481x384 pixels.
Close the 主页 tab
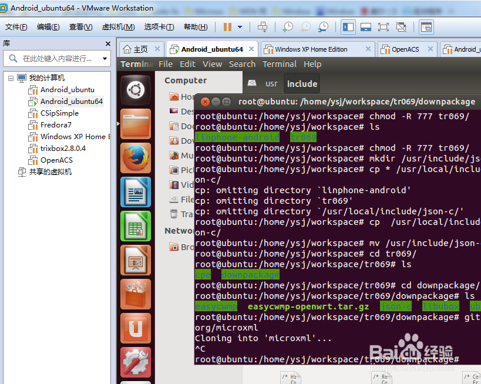click(x=157, y=49)
